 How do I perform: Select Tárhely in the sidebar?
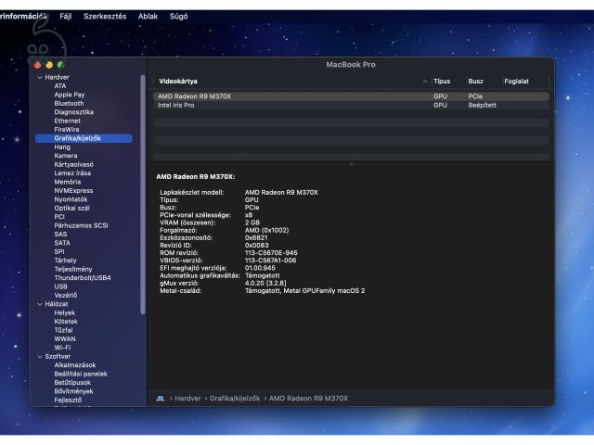coord(65,261)
